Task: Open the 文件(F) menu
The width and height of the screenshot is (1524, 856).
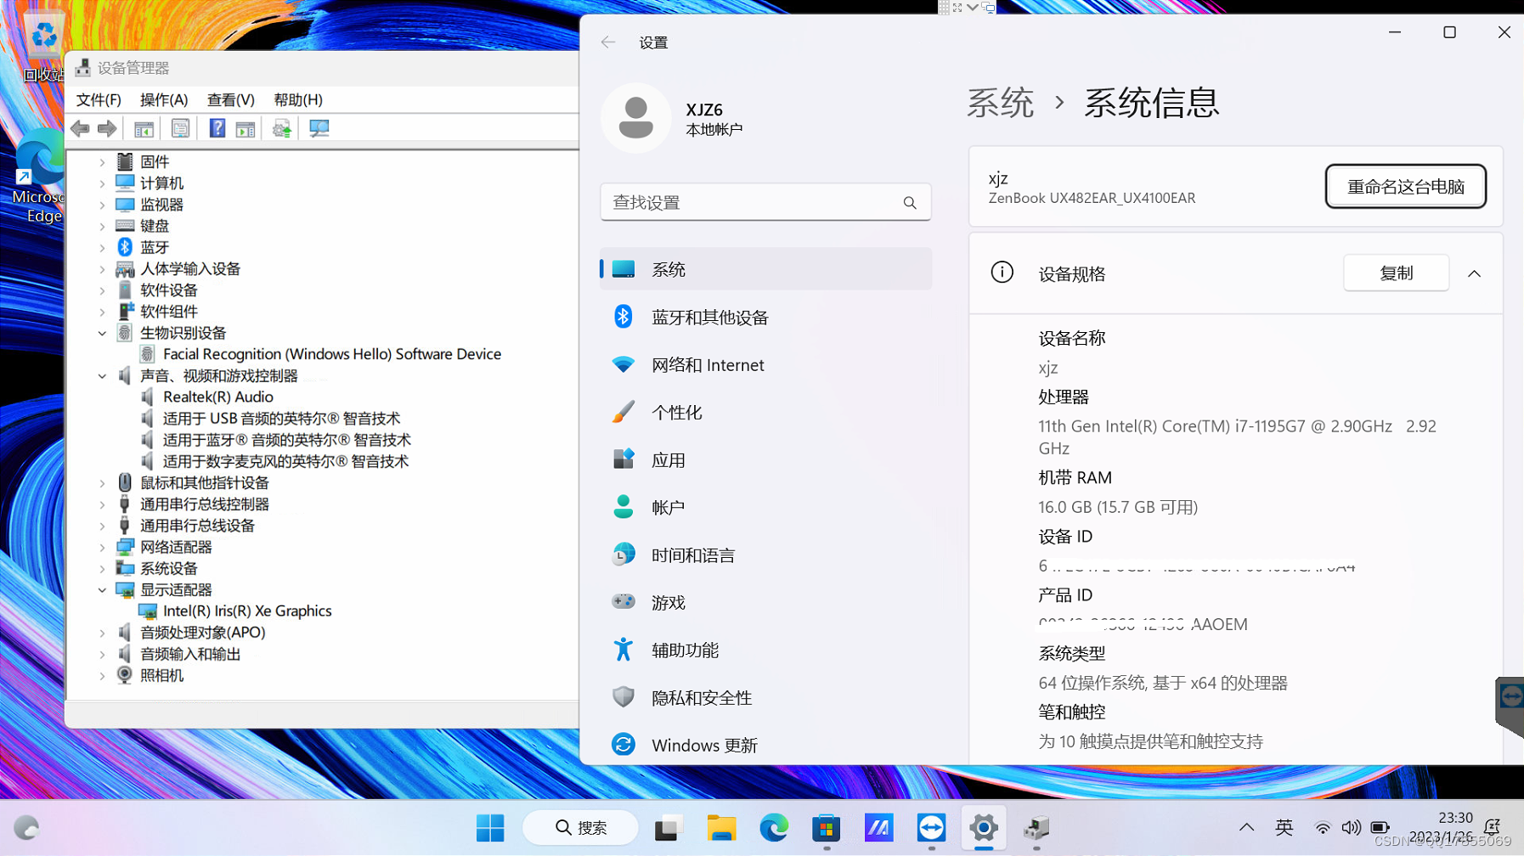Action: coord(99,99)
